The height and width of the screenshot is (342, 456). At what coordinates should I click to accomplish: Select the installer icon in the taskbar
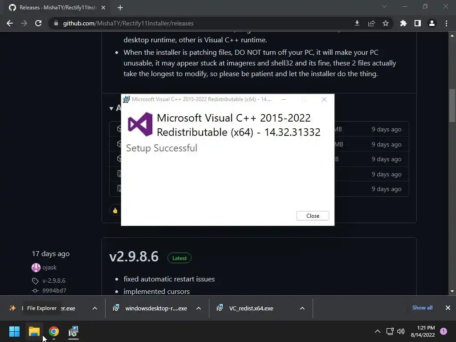(73, 331)
